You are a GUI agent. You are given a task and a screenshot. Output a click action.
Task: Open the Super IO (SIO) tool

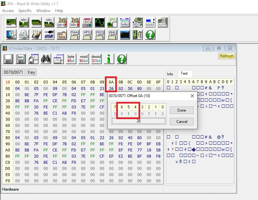87,22
